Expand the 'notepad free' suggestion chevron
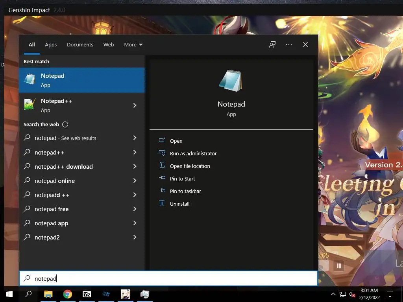The width and height of the screenshot is (403, 302). [135, 209]
